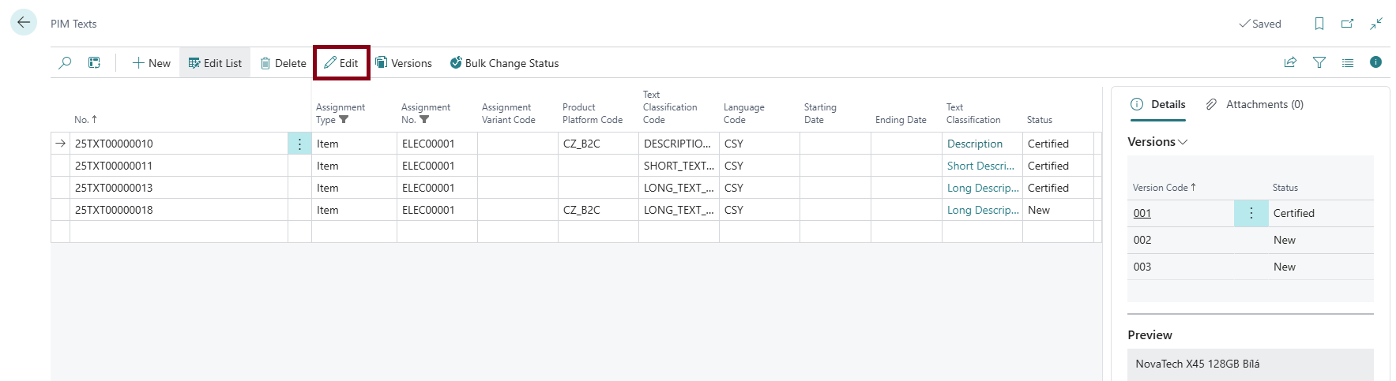Toggle the FactBox information icon
Viewport: 1396px width, 381px height.
(x=1375, y=62)
